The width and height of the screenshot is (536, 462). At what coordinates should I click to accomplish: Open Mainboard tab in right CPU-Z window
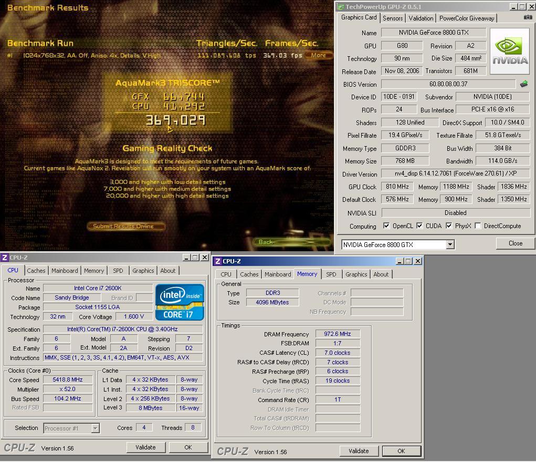[278, 274]
